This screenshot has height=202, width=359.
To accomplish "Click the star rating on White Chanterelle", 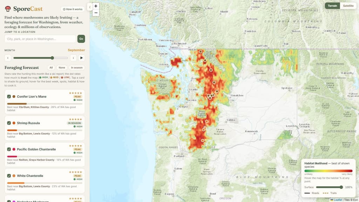I will tap(76, 172).
